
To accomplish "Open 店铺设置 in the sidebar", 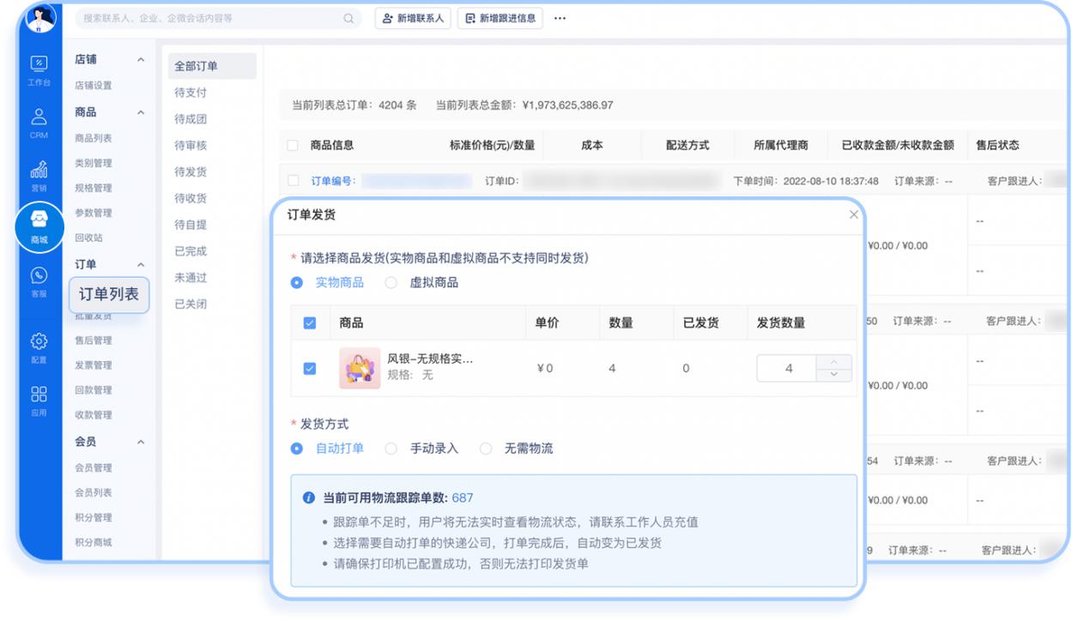I will click(x=94, y=86).
